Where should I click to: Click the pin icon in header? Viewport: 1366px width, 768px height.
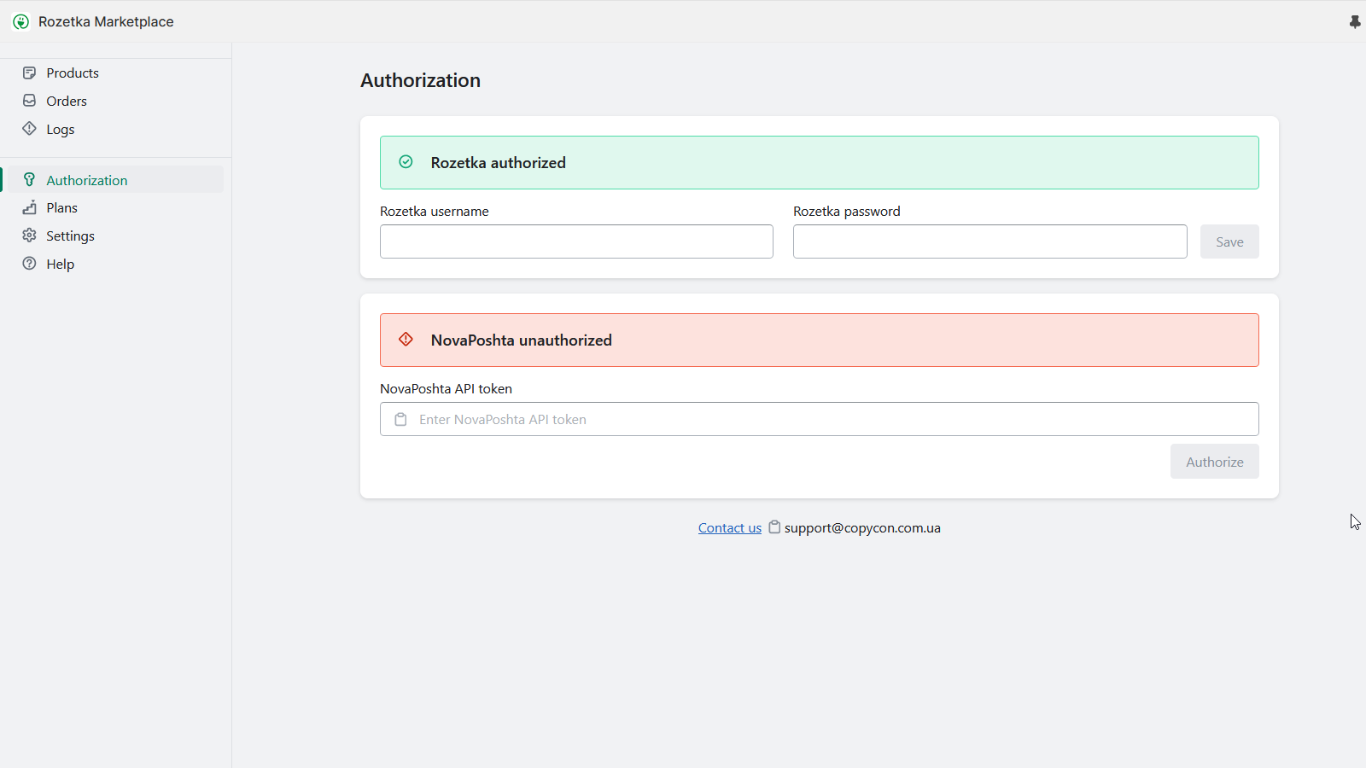coord(1355,21)
